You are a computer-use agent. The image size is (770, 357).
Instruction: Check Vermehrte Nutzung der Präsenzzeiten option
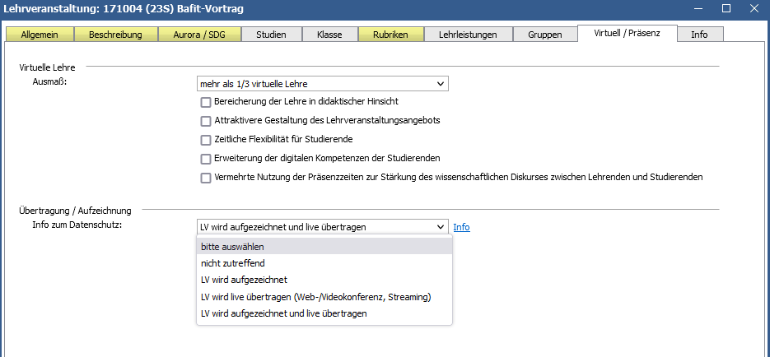[206, 178]
